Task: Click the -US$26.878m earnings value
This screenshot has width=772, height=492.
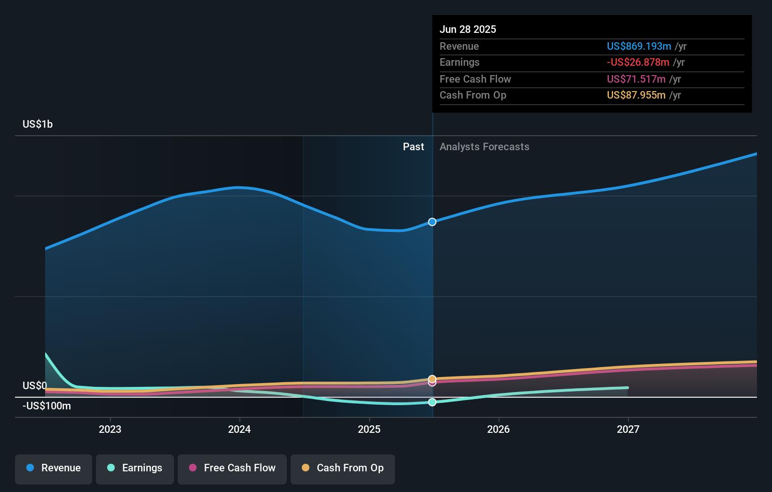Action: pyautogui.click(x=638, y=62)
